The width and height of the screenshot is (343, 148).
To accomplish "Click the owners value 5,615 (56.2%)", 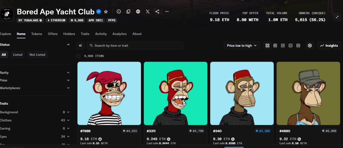I will pos(310,20).
